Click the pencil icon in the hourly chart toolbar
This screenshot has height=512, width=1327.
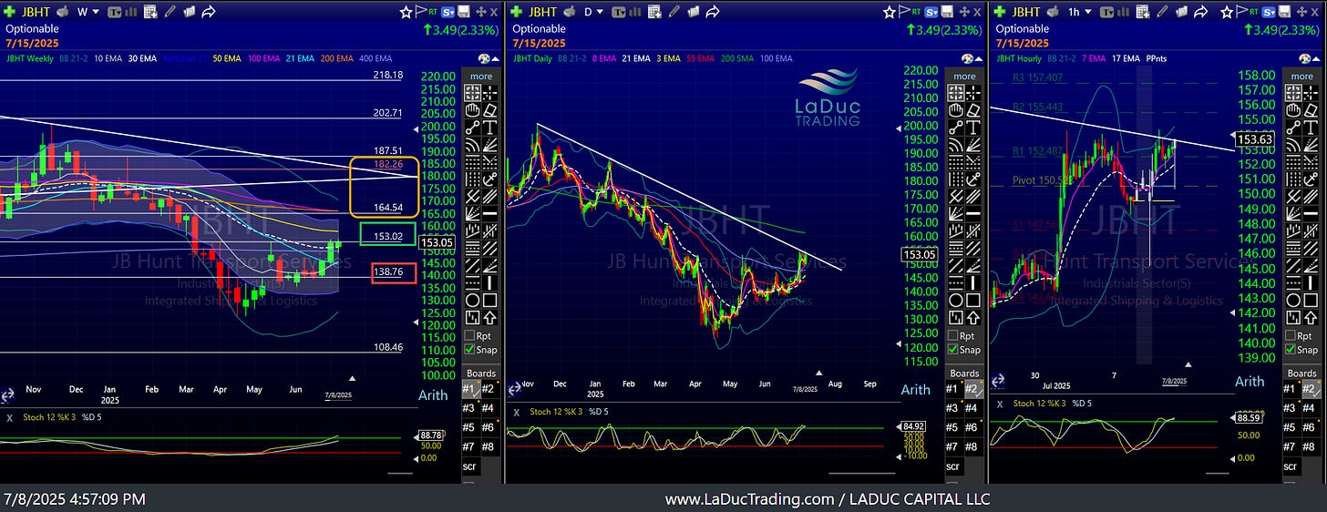point(1162,12)
